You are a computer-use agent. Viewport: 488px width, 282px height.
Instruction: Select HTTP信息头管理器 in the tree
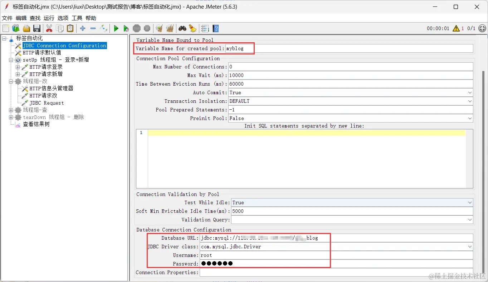(51, 89)
